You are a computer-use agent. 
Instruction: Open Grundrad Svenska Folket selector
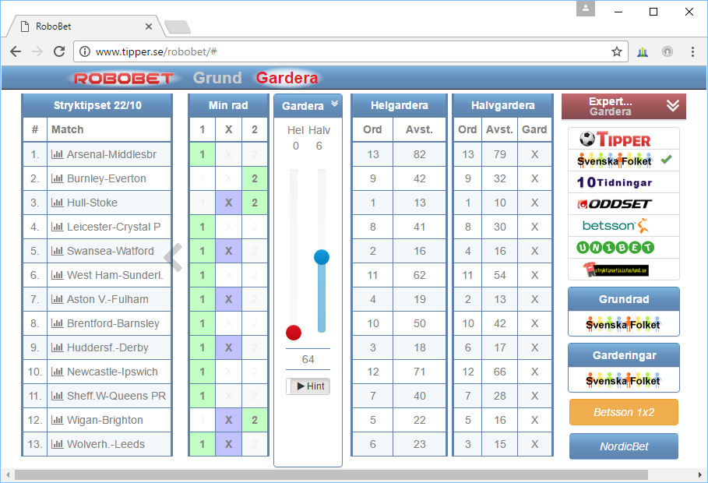[x=624, y=324]
